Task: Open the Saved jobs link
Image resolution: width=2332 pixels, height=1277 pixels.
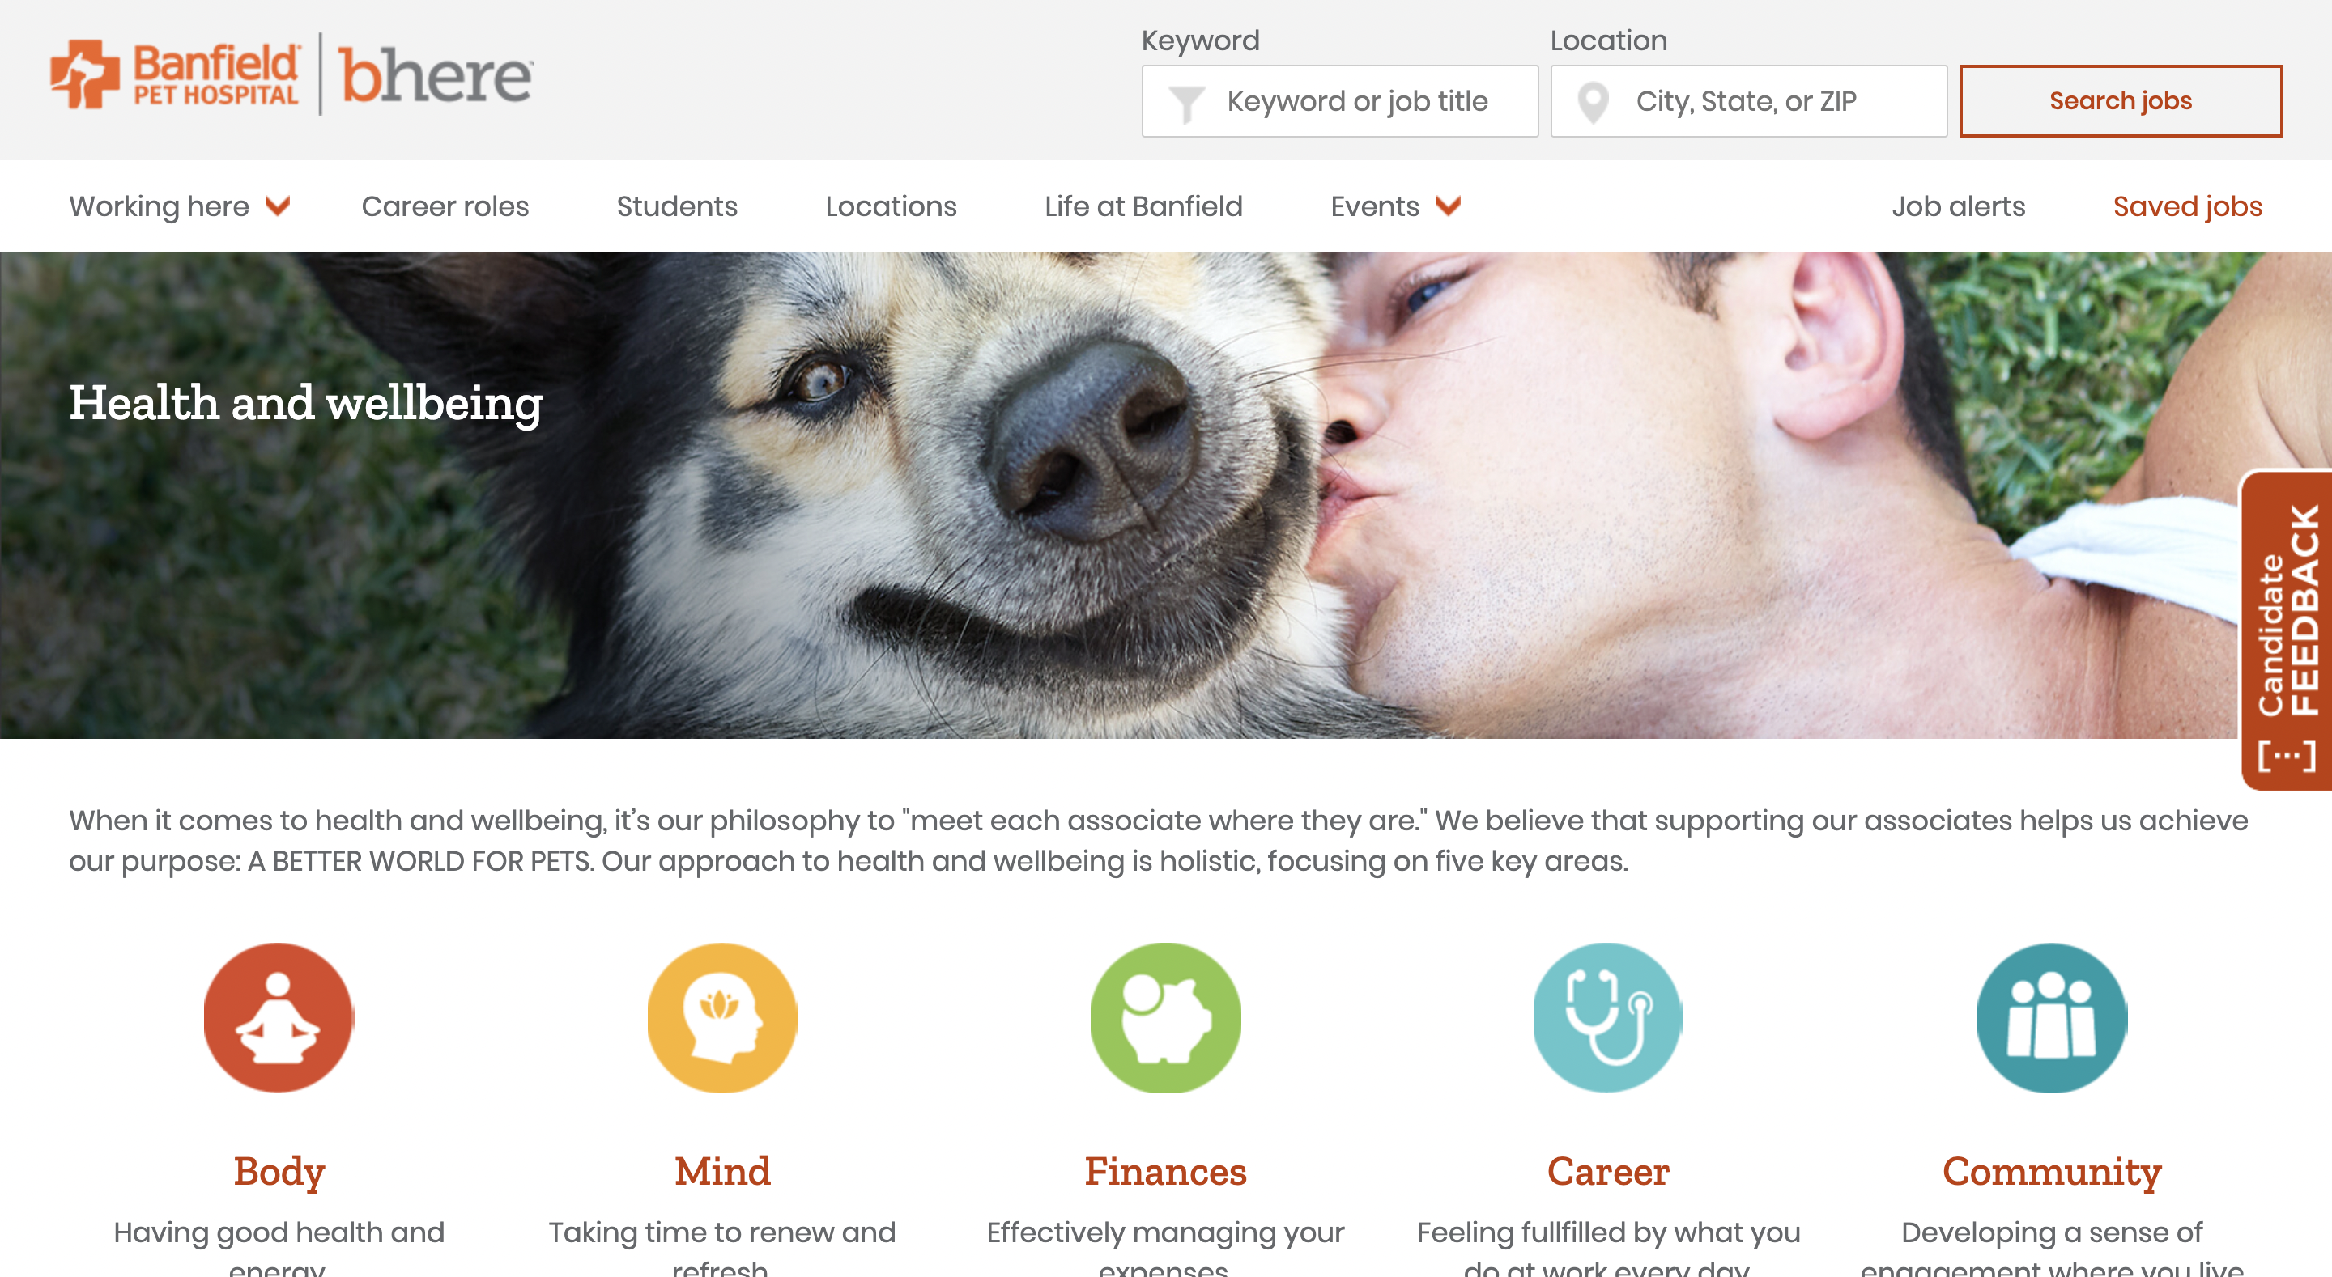Action: pyautogui.click(x=2187, y=206)
